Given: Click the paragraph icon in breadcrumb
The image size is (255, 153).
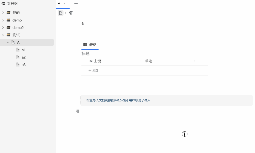Looking at the screenshot, I should [x=71, y=13].
